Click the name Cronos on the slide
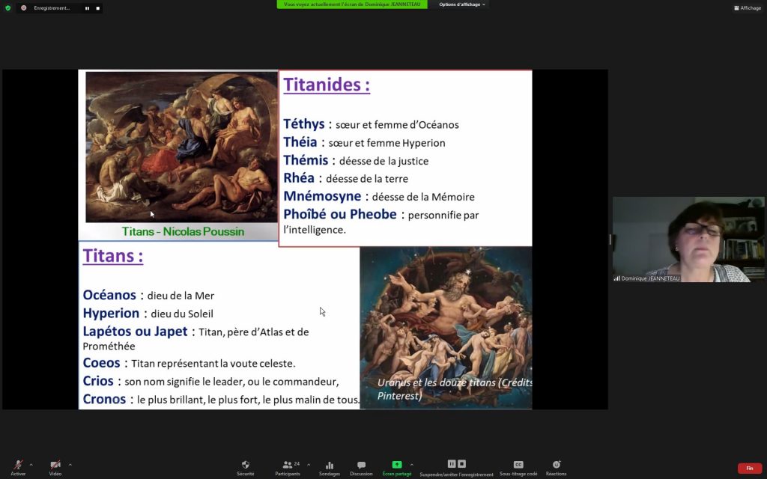The image size is (767, 479). tap(104, 399)
